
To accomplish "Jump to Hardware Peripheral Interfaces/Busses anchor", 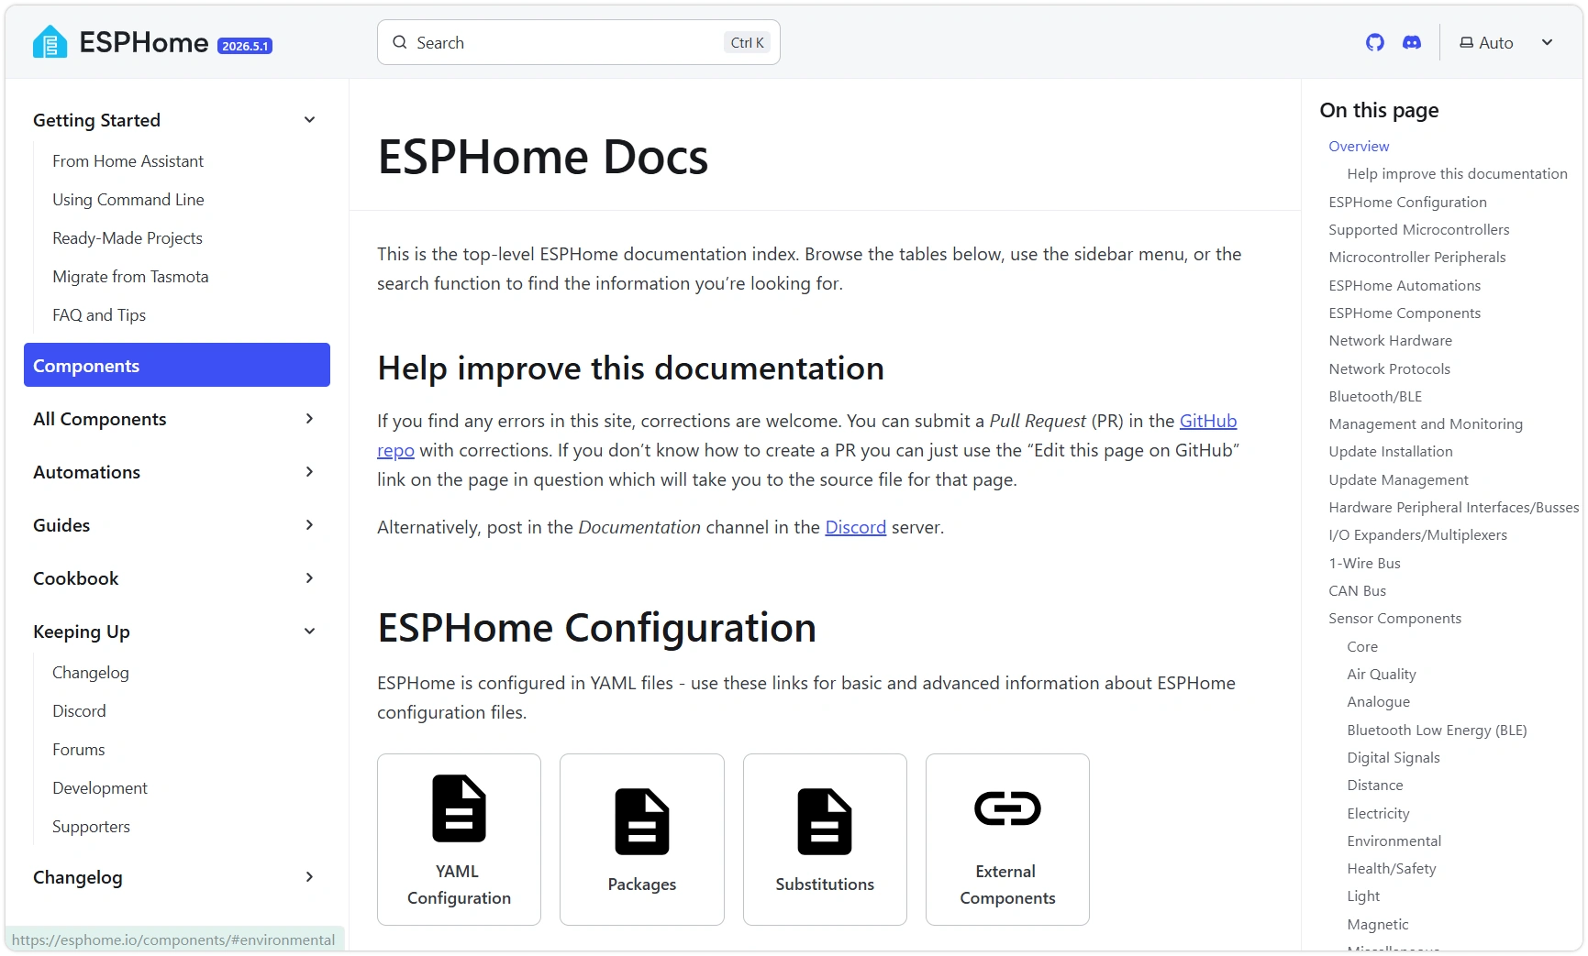I will pos(1454,507).
